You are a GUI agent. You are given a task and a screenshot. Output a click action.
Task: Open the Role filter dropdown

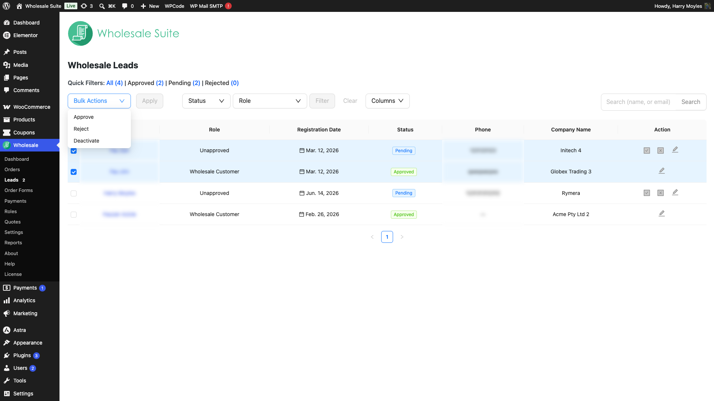click(270, 101)
